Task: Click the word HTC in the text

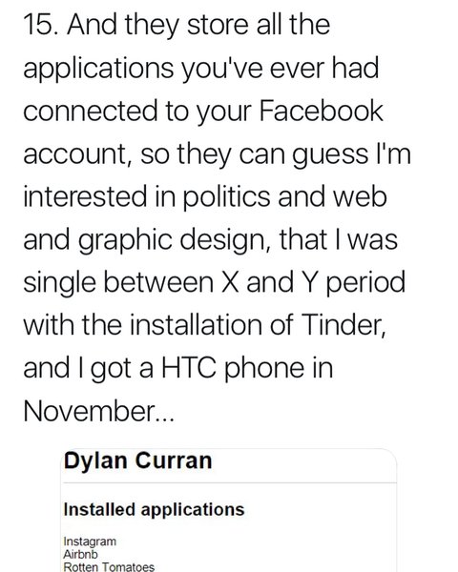Action: [x=189, y=367]
